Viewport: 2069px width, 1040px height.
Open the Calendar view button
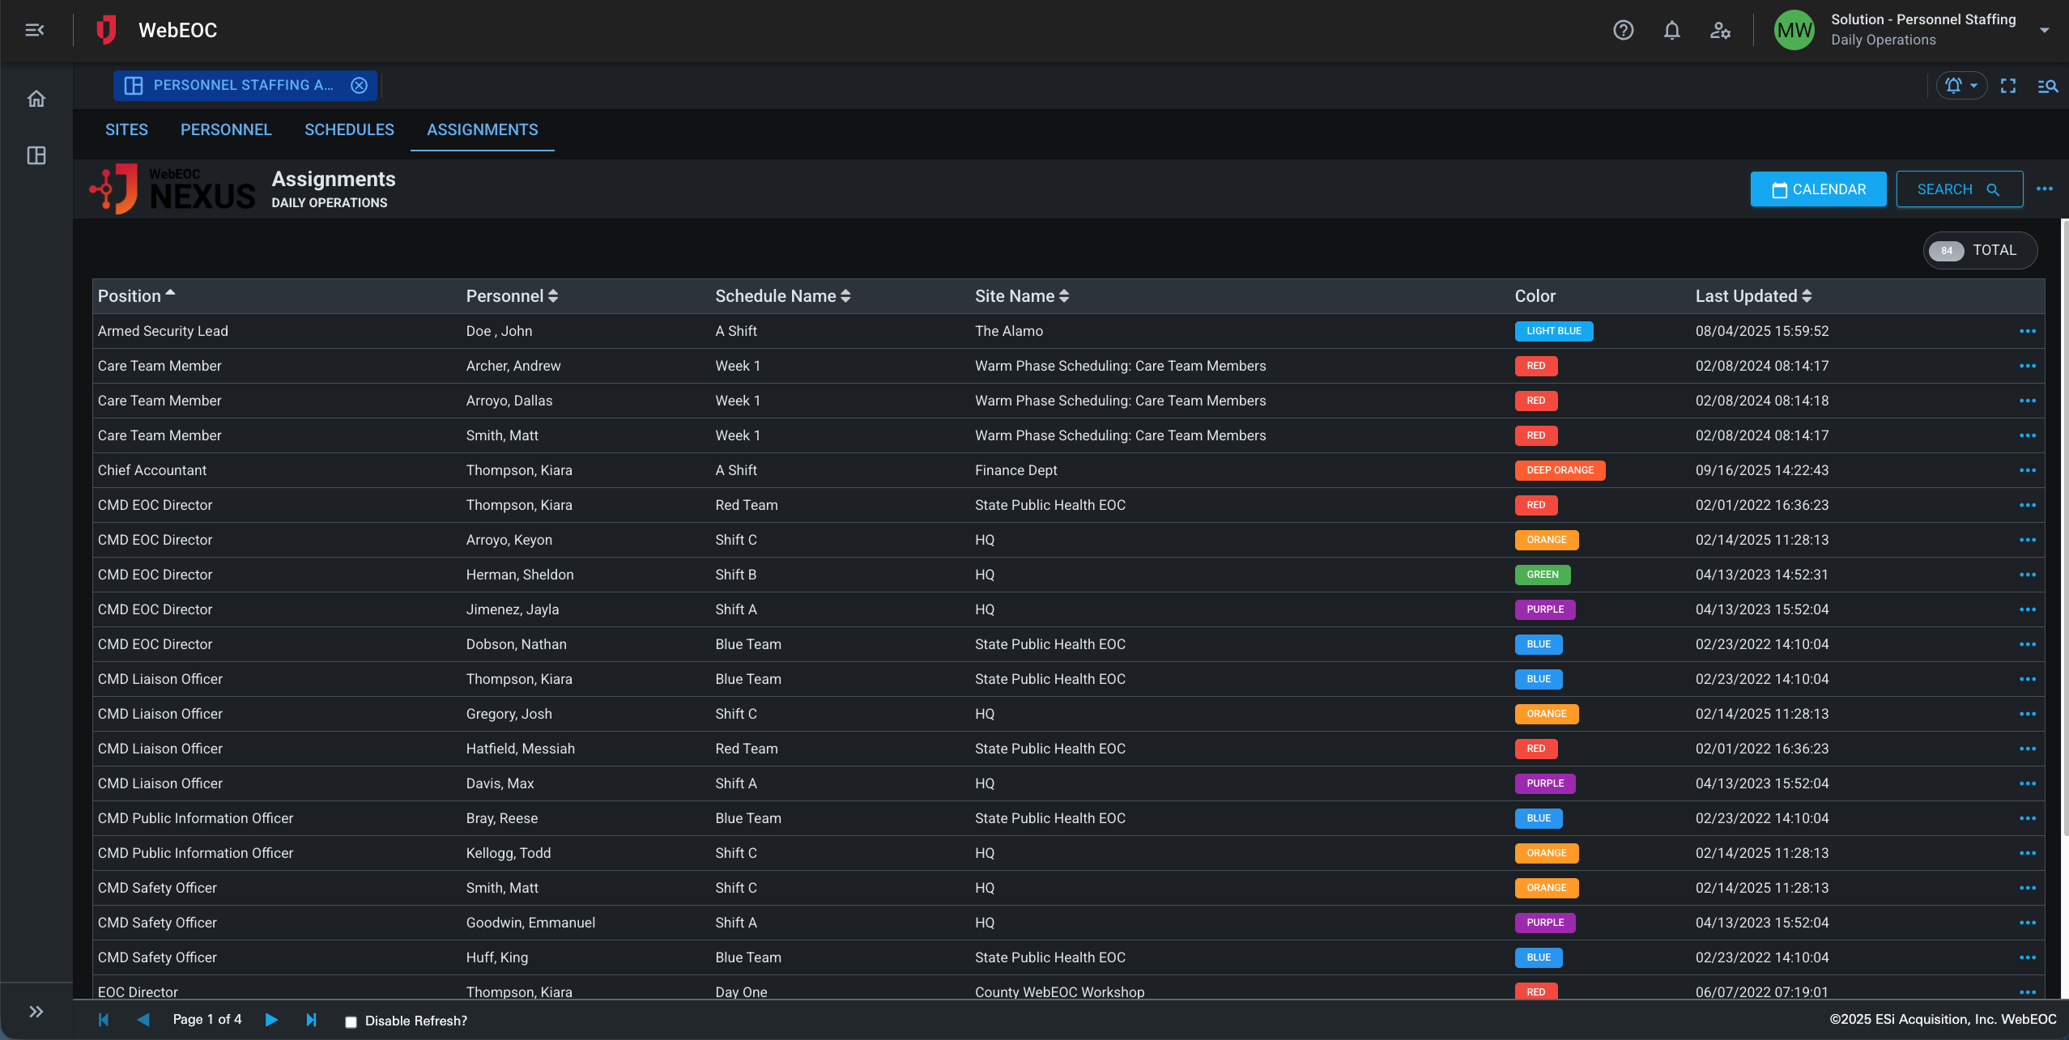pyautogui.click(x=1818, y=189)
